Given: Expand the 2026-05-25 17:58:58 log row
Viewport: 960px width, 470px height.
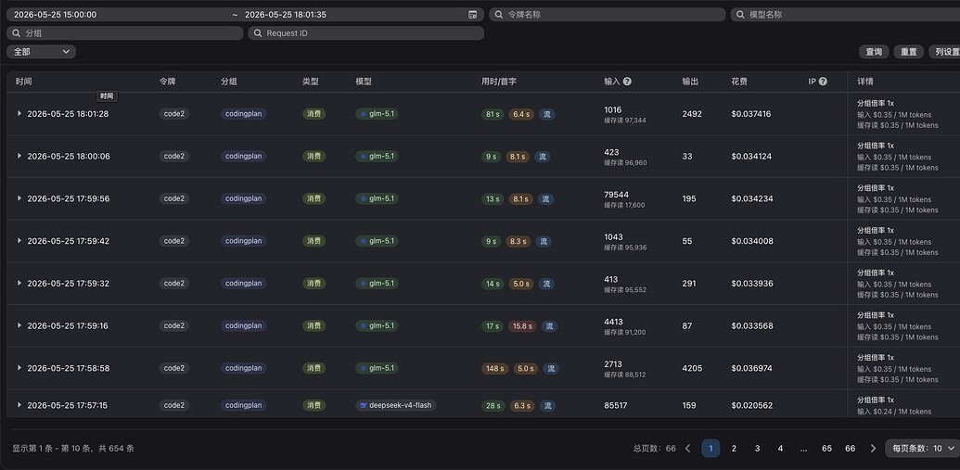Looking at the screenshot, I should tap(19, 368).
